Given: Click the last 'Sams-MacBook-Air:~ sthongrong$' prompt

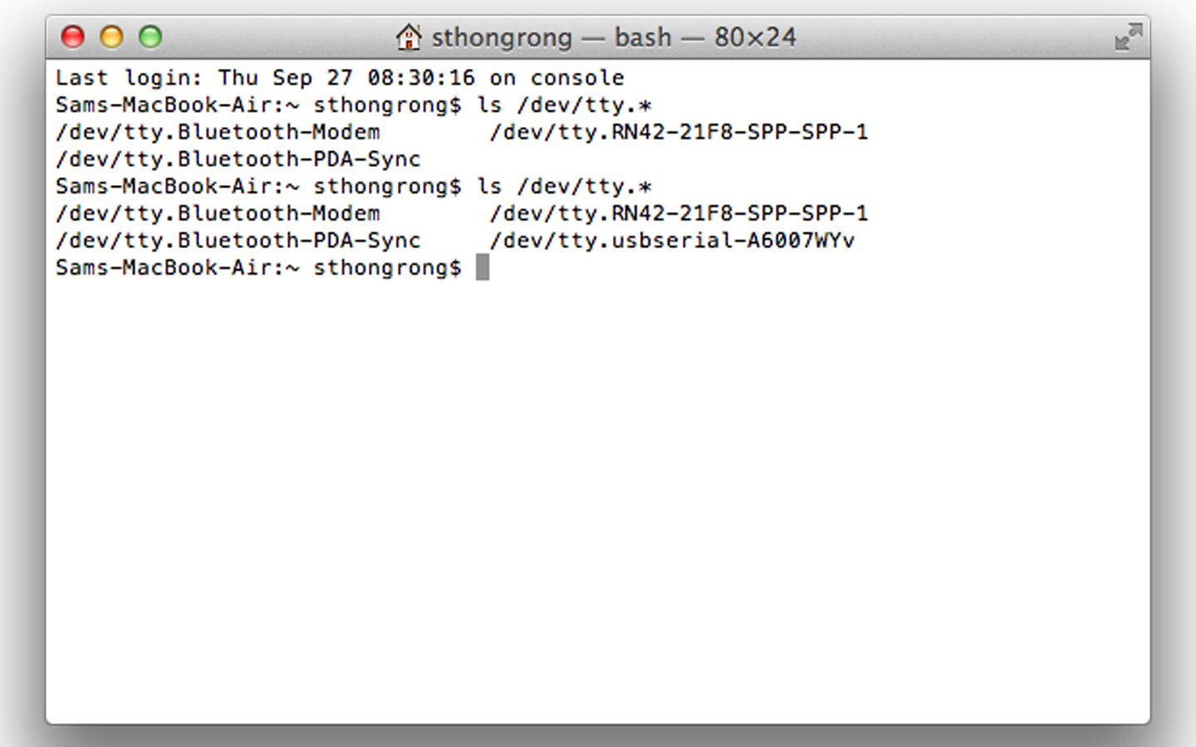Looking at the screenshot, I should tap(258, 268).
